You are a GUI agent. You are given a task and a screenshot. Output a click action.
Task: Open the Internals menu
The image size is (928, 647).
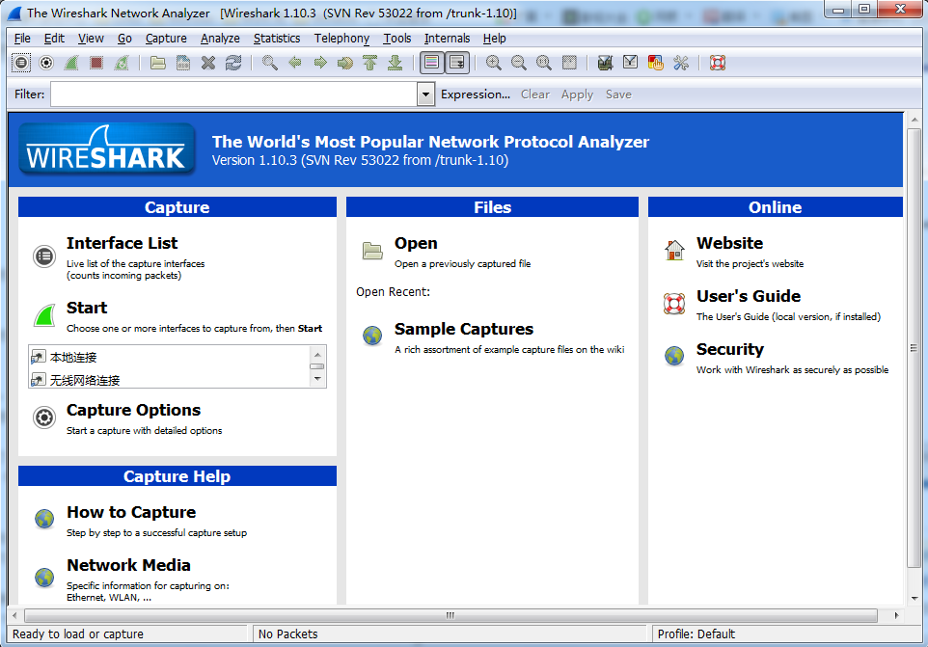(x=447, y=39)
